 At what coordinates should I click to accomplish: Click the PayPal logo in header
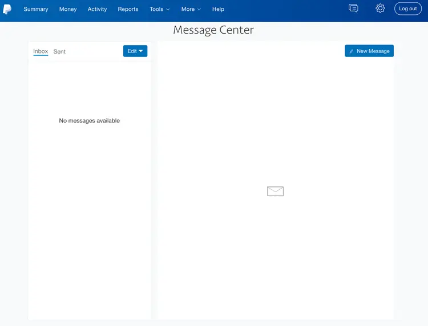(7, 9)
